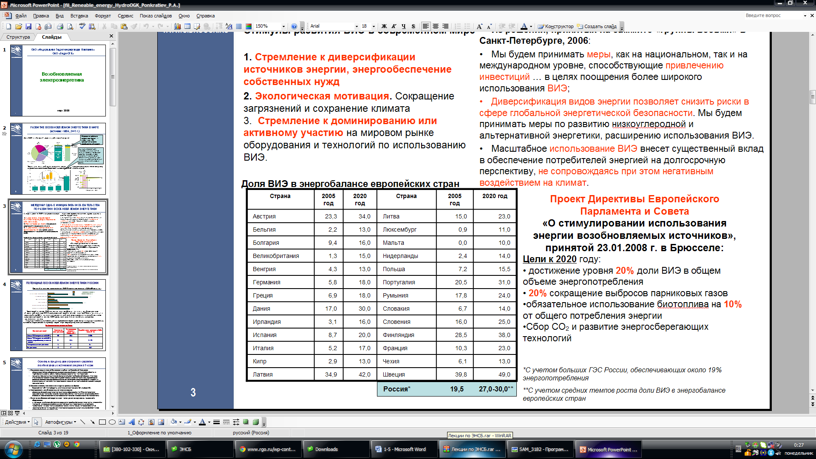Open the Arial font name dropdown

pyautogui.click(x=357, y=26)
